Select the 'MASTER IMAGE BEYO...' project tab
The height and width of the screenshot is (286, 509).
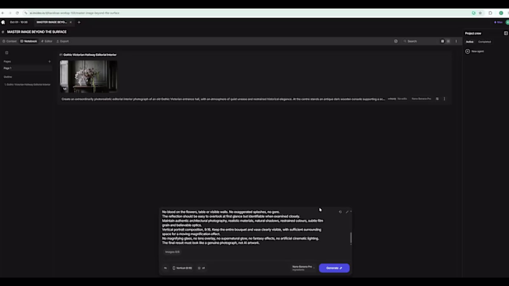[x=52, y=22]
